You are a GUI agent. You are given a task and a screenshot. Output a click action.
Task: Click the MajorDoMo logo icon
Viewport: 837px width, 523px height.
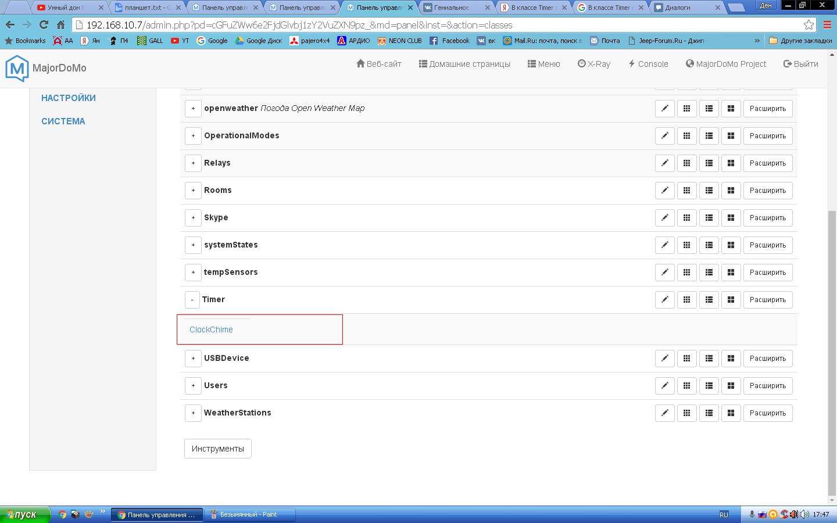click(x=17, y=69)
